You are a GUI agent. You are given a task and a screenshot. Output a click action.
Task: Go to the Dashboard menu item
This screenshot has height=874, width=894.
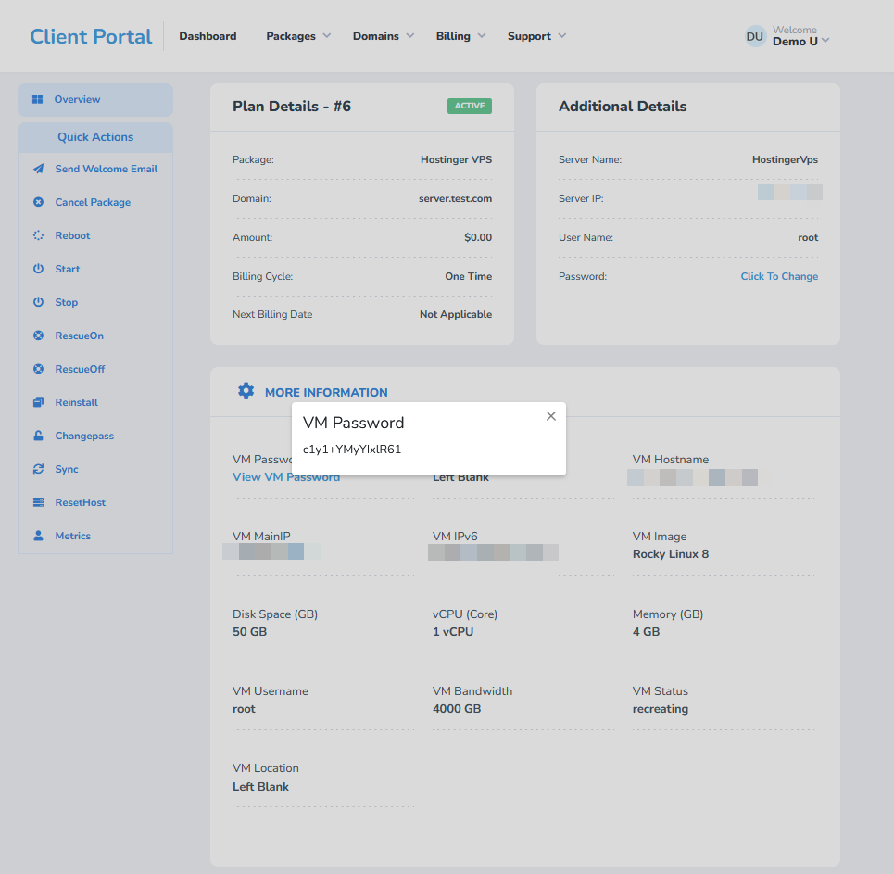(x=208, y=36)
